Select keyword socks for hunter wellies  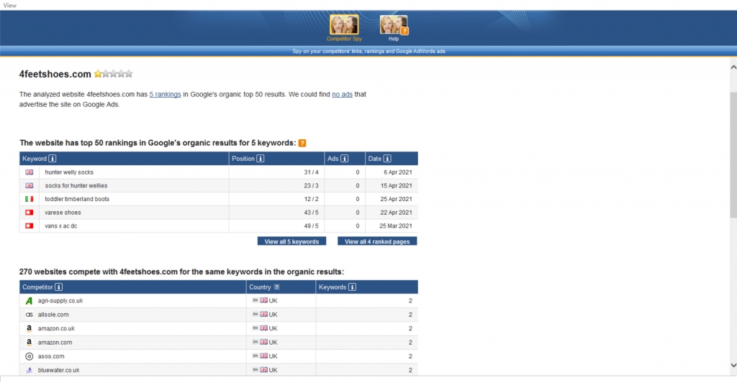point(76,185)
